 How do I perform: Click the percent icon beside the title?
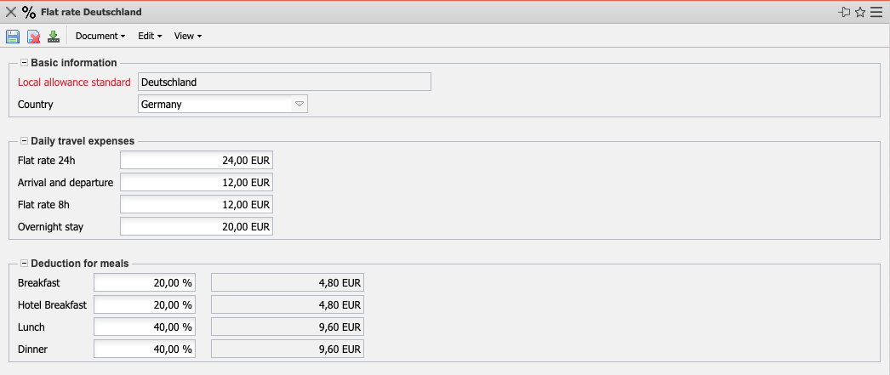(29, 12)
